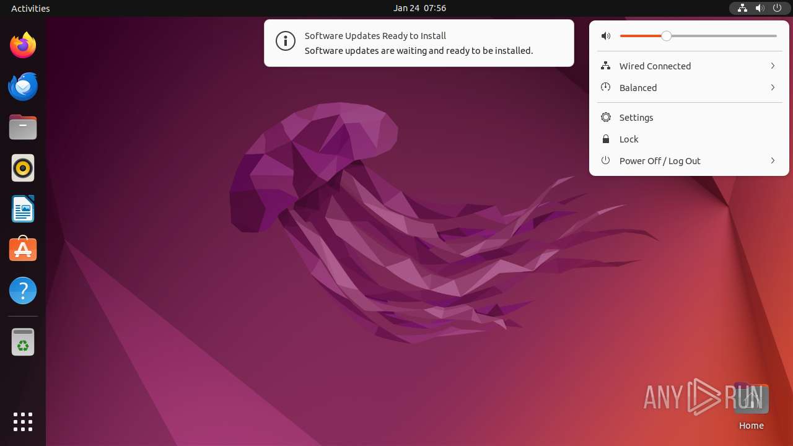
Task: Open the Home folder desktop icon
Action: coord(751,406)
